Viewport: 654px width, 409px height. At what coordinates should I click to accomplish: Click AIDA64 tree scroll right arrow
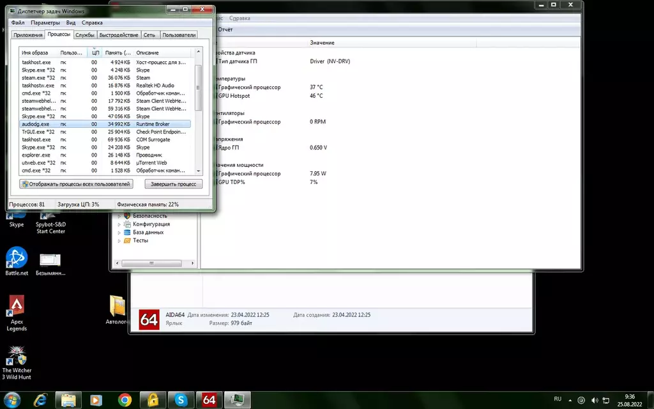pos(192,263)
